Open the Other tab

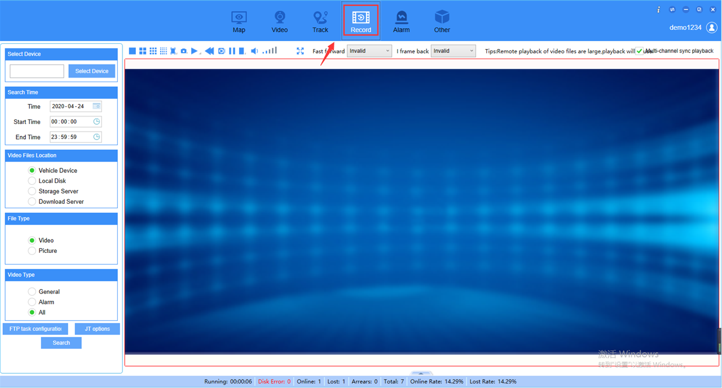[442, 22]
